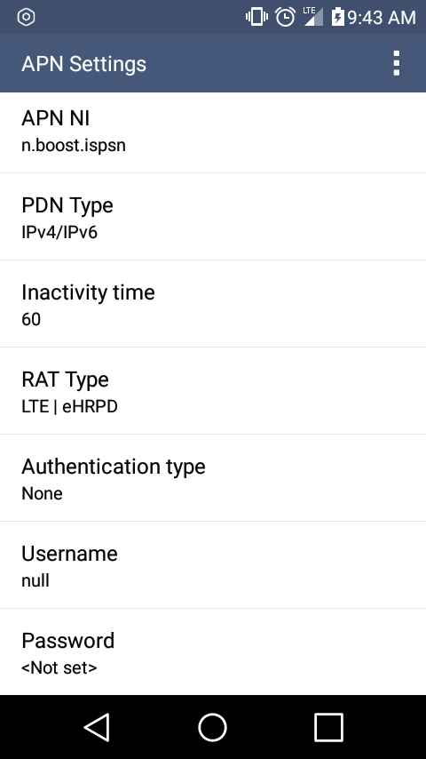Open the RAT Type options
Viewport: 426px width, 759px height.
(213, 391)
